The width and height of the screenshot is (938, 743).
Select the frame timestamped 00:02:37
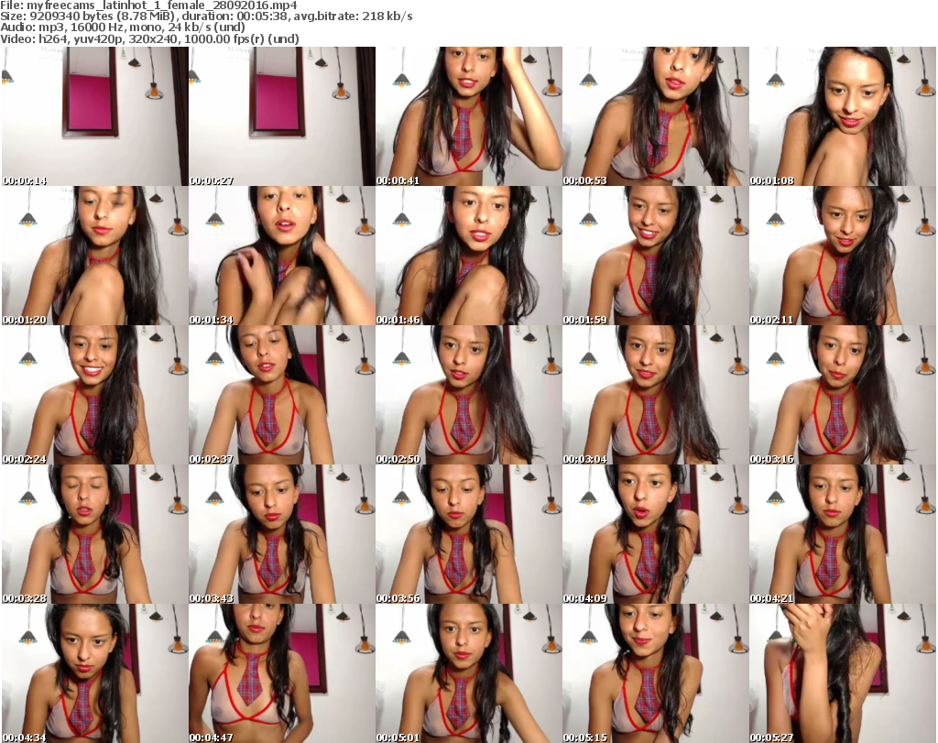click(282, 395)
